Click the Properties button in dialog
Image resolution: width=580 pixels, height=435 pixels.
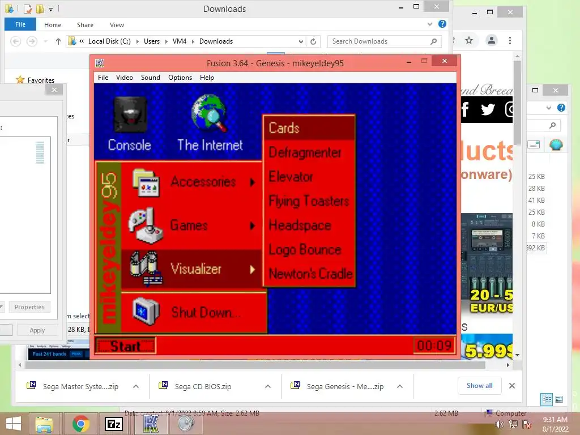(29, 307)
